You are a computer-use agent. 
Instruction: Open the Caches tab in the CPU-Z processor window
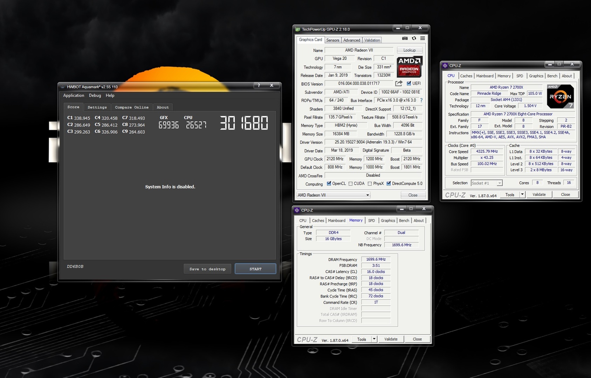pyautogui.click(x=466, y=76)
